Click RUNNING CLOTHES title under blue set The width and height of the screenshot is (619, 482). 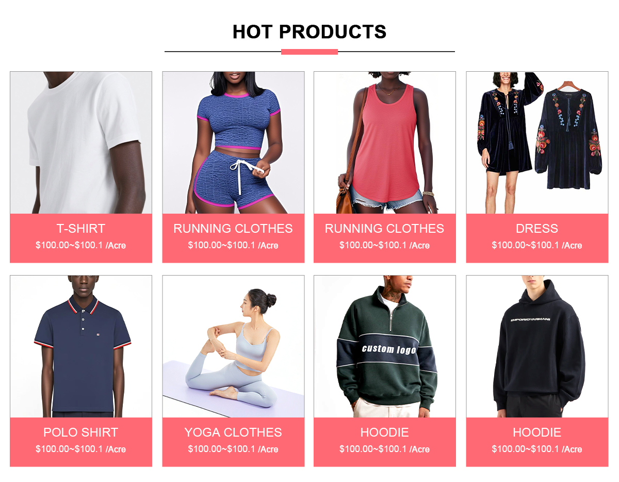[x=233, y=229]
